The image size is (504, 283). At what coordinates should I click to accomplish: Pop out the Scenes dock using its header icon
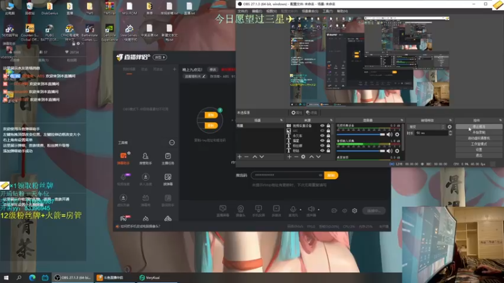pos(281,120)
